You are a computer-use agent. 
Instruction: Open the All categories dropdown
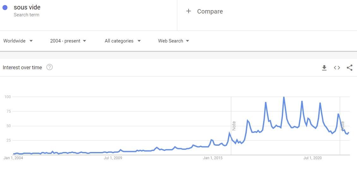point(123,41)
